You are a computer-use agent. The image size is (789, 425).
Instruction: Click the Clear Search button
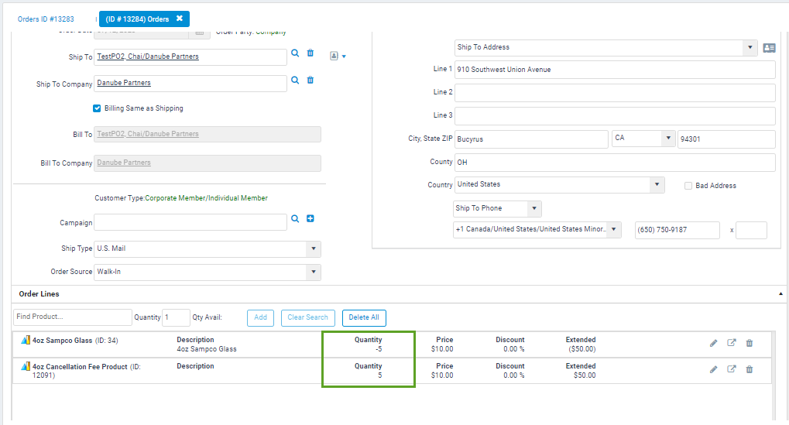coord(308,317)
